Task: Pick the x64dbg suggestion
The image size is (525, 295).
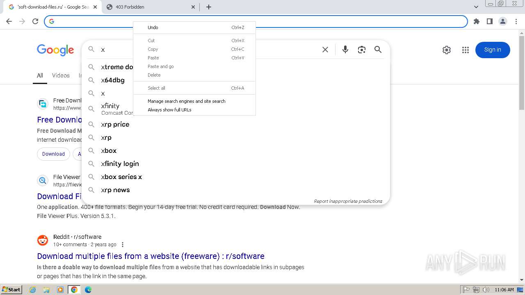Action: (236, 80)
